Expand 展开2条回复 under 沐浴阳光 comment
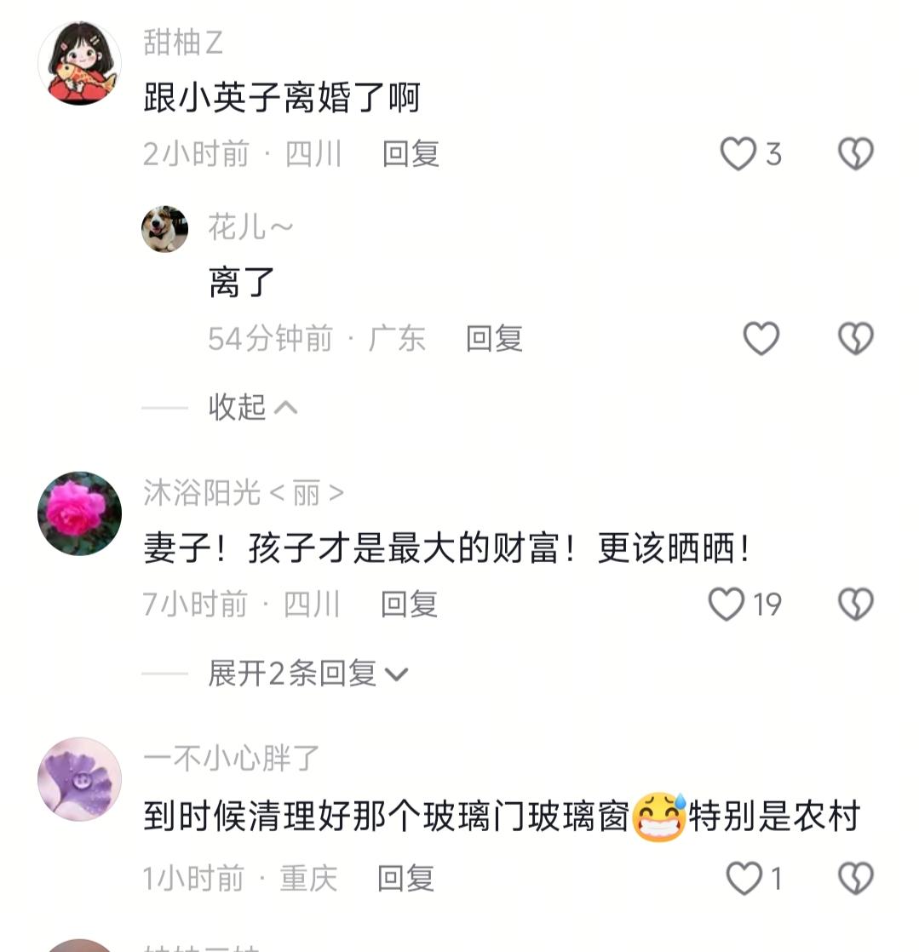The height and width of the screenshot is (952, 919). [x=308, y=674]
